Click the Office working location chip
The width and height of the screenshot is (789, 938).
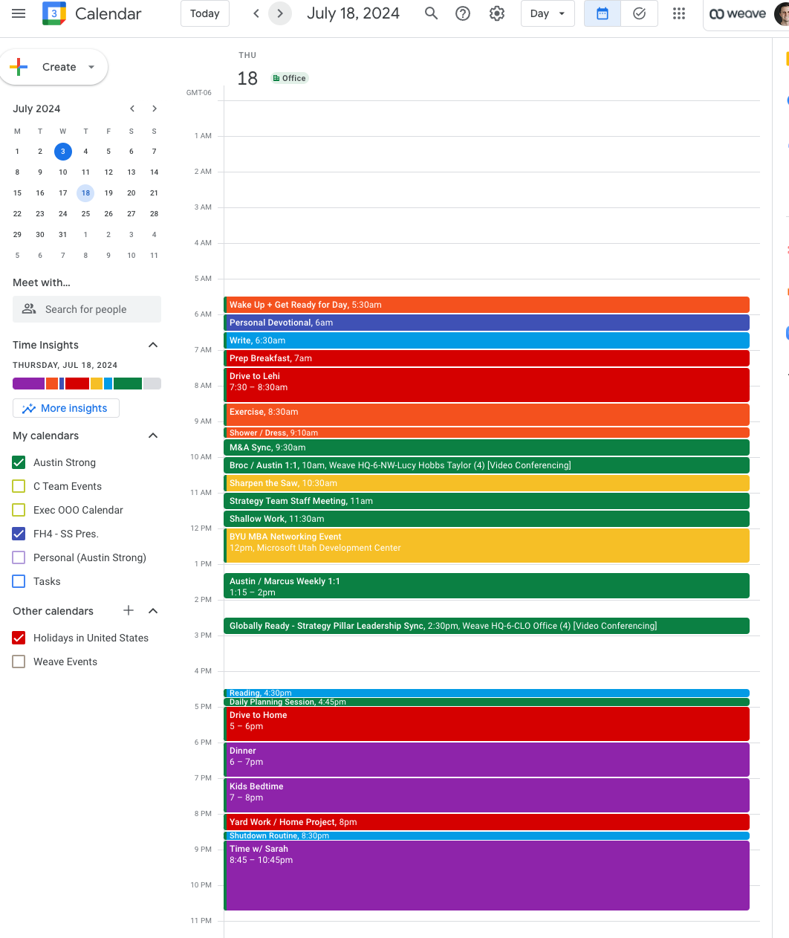(x=290, y=78)
